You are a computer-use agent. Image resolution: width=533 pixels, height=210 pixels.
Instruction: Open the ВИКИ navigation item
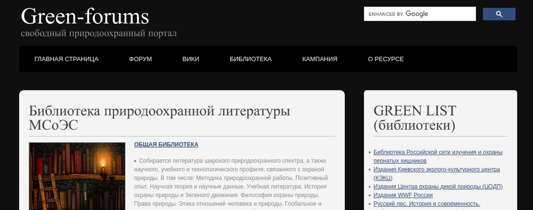(x=191, y=59)
